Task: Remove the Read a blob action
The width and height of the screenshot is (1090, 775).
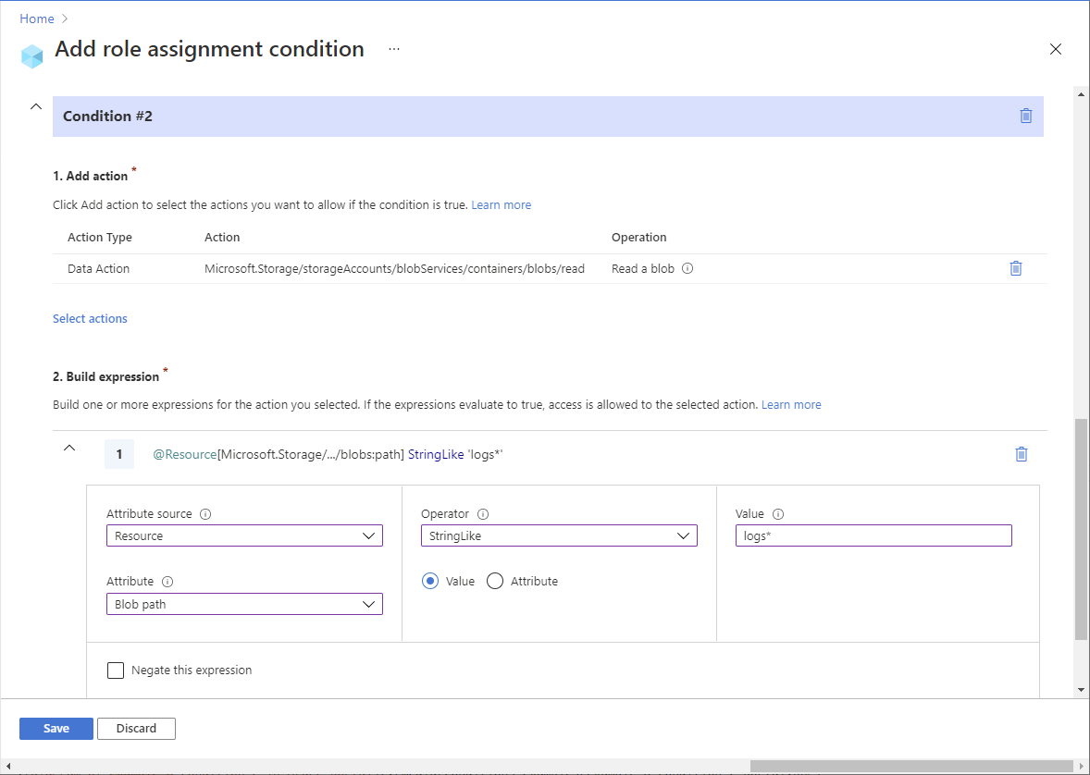Action: (1015, 268)
